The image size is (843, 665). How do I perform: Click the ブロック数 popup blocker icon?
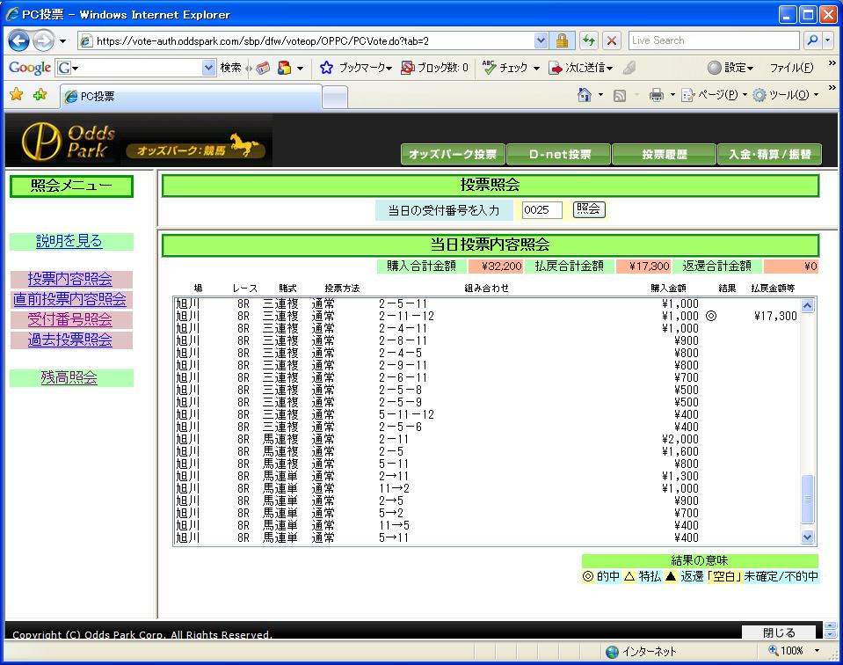tap(408, 68)
